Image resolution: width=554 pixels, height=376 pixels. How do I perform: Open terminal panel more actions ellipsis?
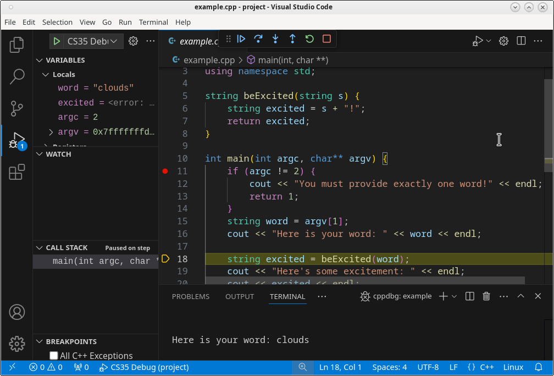coord(503,296)
